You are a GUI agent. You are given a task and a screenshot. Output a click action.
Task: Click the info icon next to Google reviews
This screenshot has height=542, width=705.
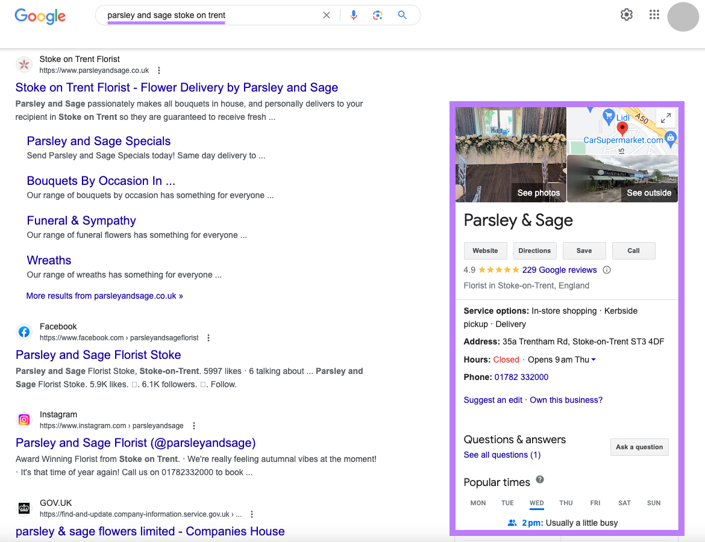[607, 270]
